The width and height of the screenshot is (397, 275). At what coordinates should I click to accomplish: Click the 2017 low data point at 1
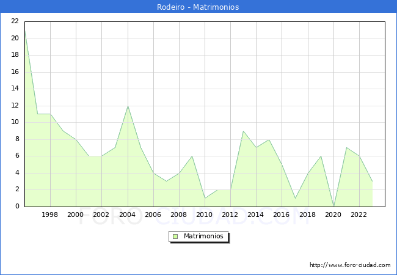tap(295, 198)
